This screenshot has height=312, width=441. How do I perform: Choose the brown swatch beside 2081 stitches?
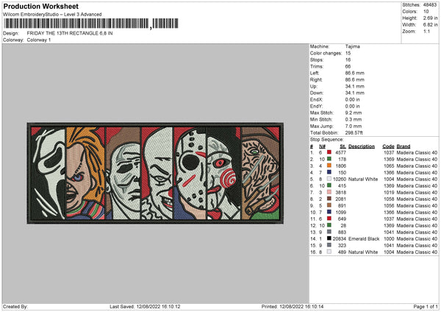pos(329,199)
